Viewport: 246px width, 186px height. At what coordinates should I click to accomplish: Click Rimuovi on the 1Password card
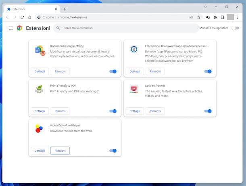coord(155,71)
